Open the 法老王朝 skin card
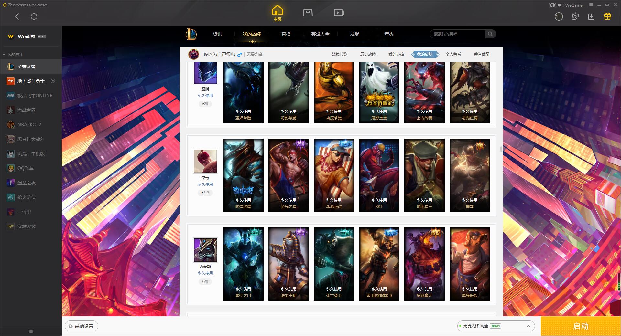This screenshot has height=336, width=621. 289,264
